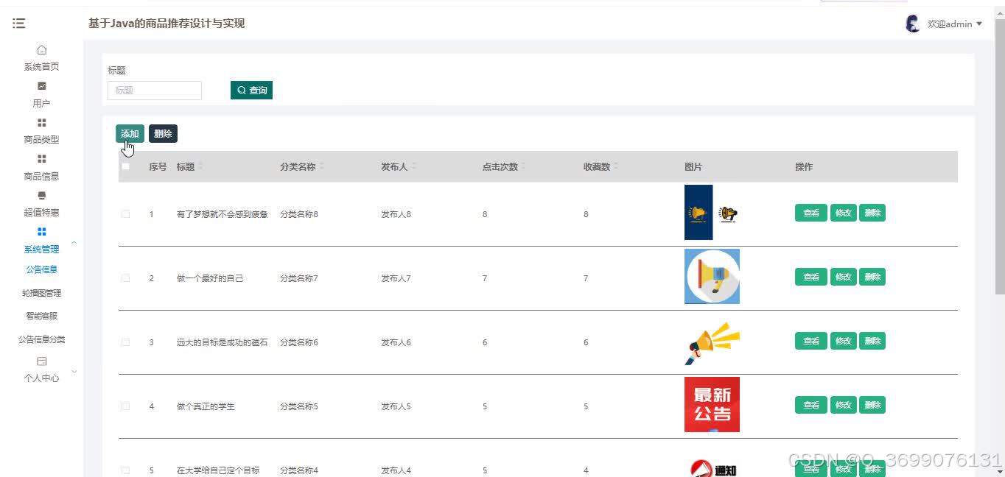Open the round megaphone thumbnail in row 2
1005x477 pixels.
coord(712,276)
